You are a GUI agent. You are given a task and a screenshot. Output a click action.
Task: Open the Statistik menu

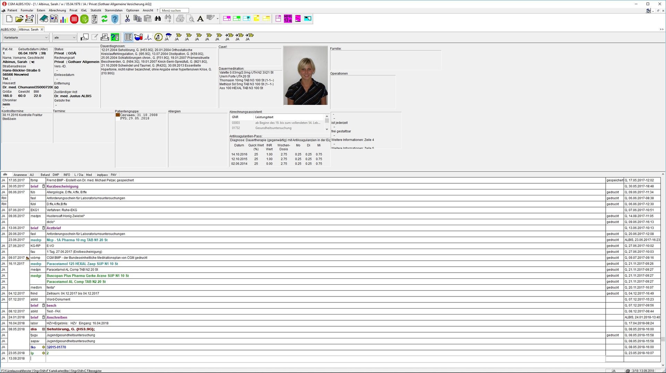point(96,10)
